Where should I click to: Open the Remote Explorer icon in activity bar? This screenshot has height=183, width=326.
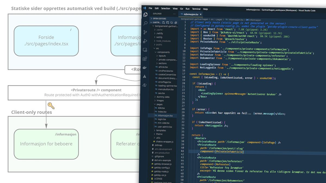145,50
